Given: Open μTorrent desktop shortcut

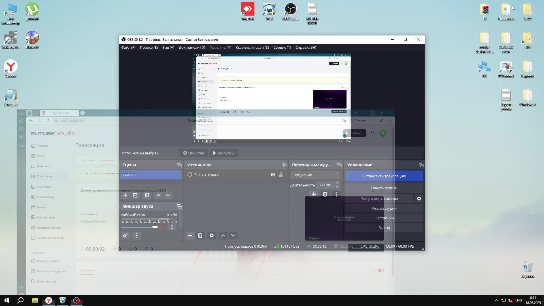Looking at the screenshot, I should 32,12.
